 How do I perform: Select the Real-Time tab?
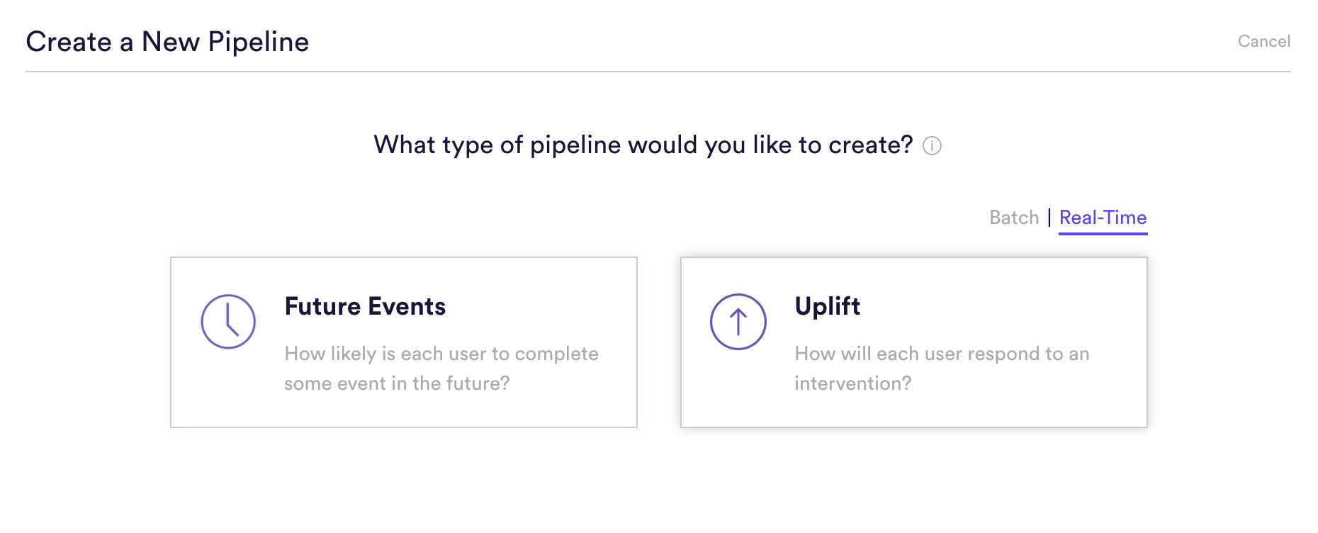click(1103, 218)
